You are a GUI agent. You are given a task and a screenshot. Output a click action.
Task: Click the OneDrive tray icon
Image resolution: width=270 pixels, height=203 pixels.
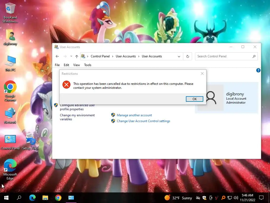pyautogui.click(x=198, y=198)
